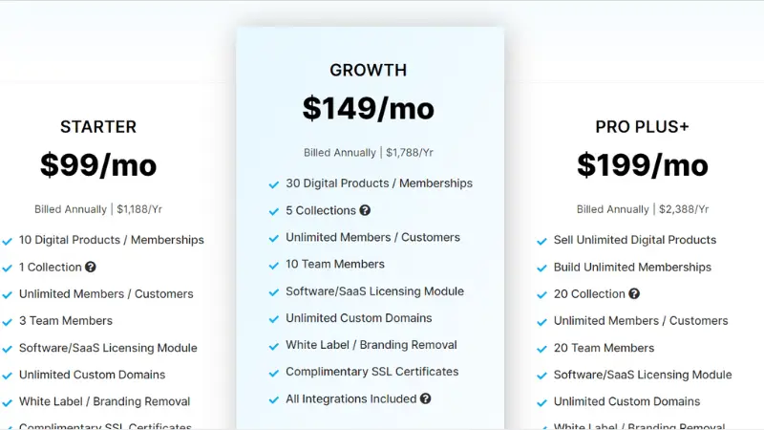Click the $99/mo price text

[x=98, y=164]
